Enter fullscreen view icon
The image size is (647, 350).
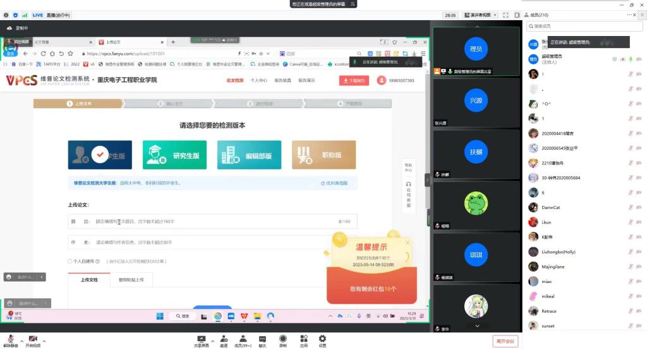505,15
